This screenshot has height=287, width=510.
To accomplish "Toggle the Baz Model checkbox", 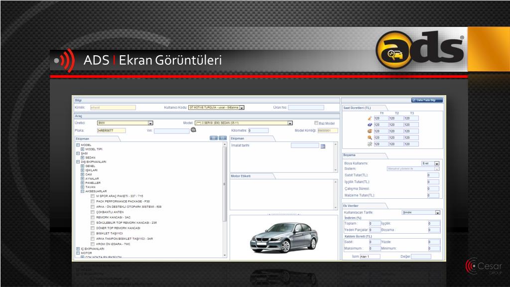I will 316,123.
